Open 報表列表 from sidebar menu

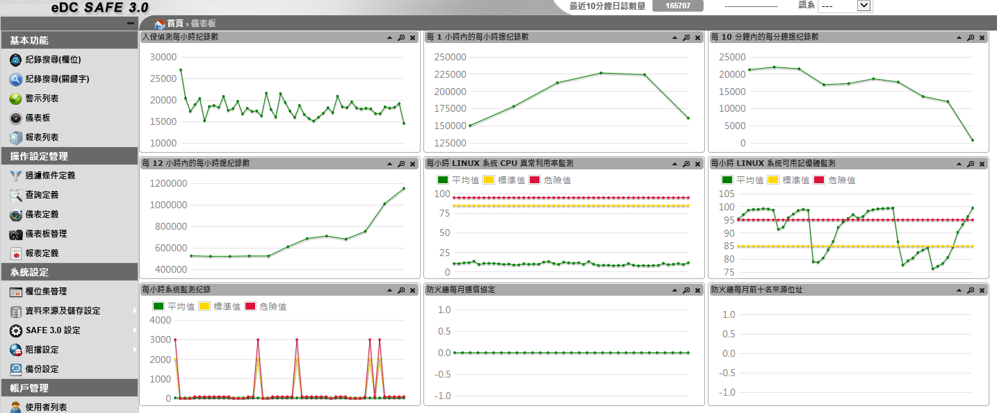42,137
